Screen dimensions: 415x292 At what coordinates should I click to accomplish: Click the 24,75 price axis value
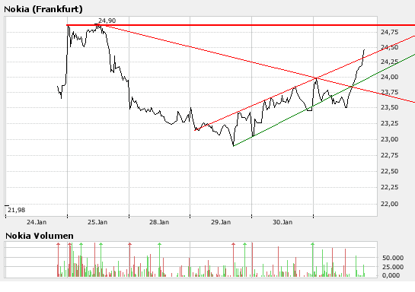point(390,32)
